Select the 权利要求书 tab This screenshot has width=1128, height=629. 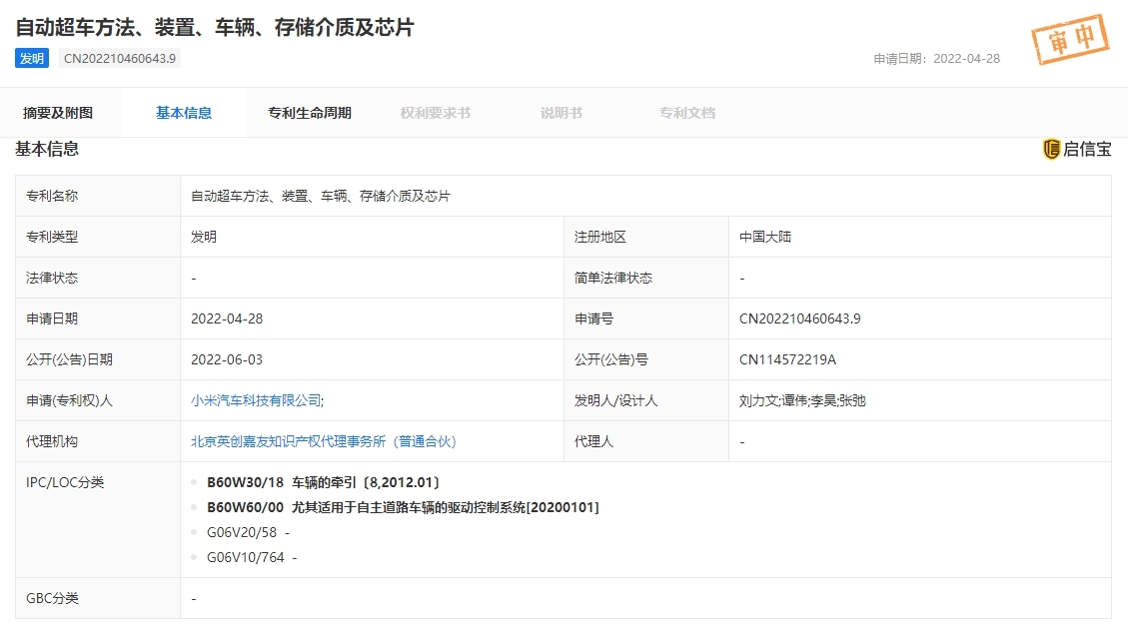[436, 113]
